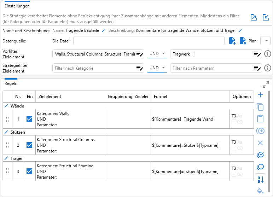Click formula $[Kommentare]=Träger $[Typname]
The image size is (273, 197).
tap(185, 172)
